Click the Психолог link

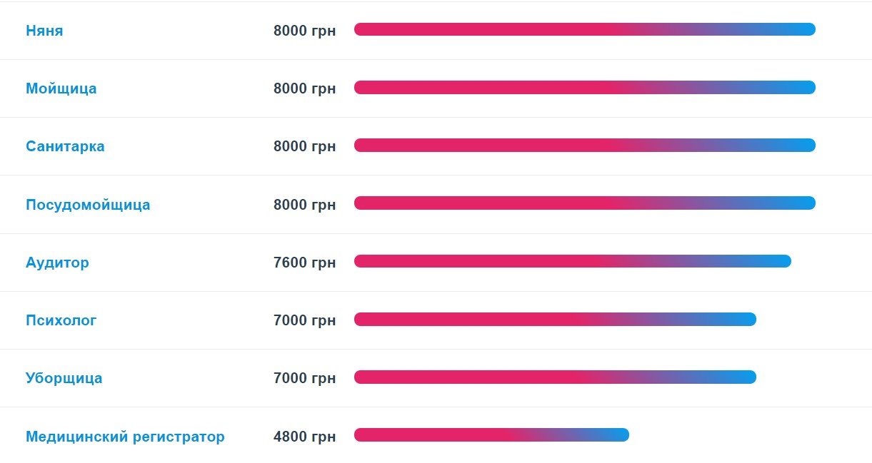click(x=61, y=320)
